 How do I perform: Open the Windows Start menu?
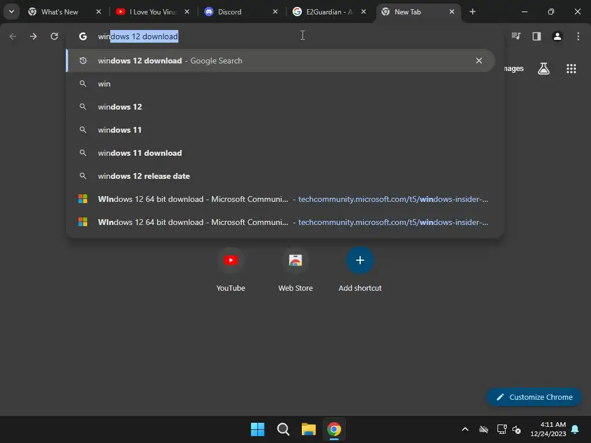[258, 429]
